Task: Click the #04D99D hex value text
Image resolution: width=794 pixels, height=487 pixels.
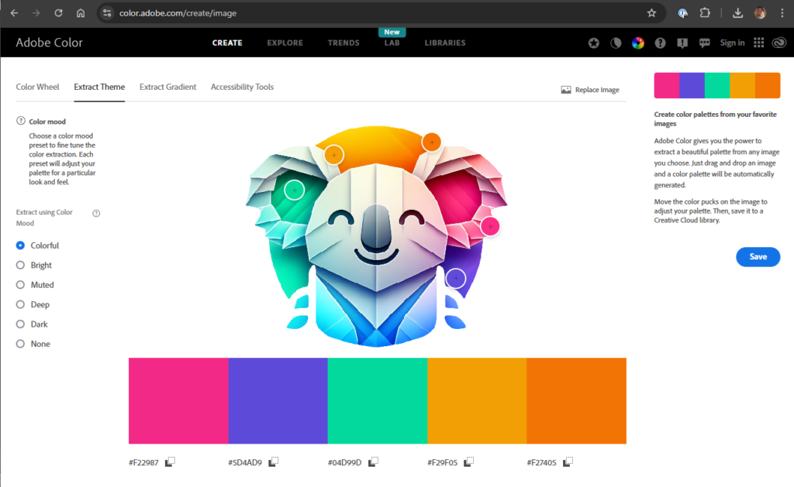Action: 344,462
